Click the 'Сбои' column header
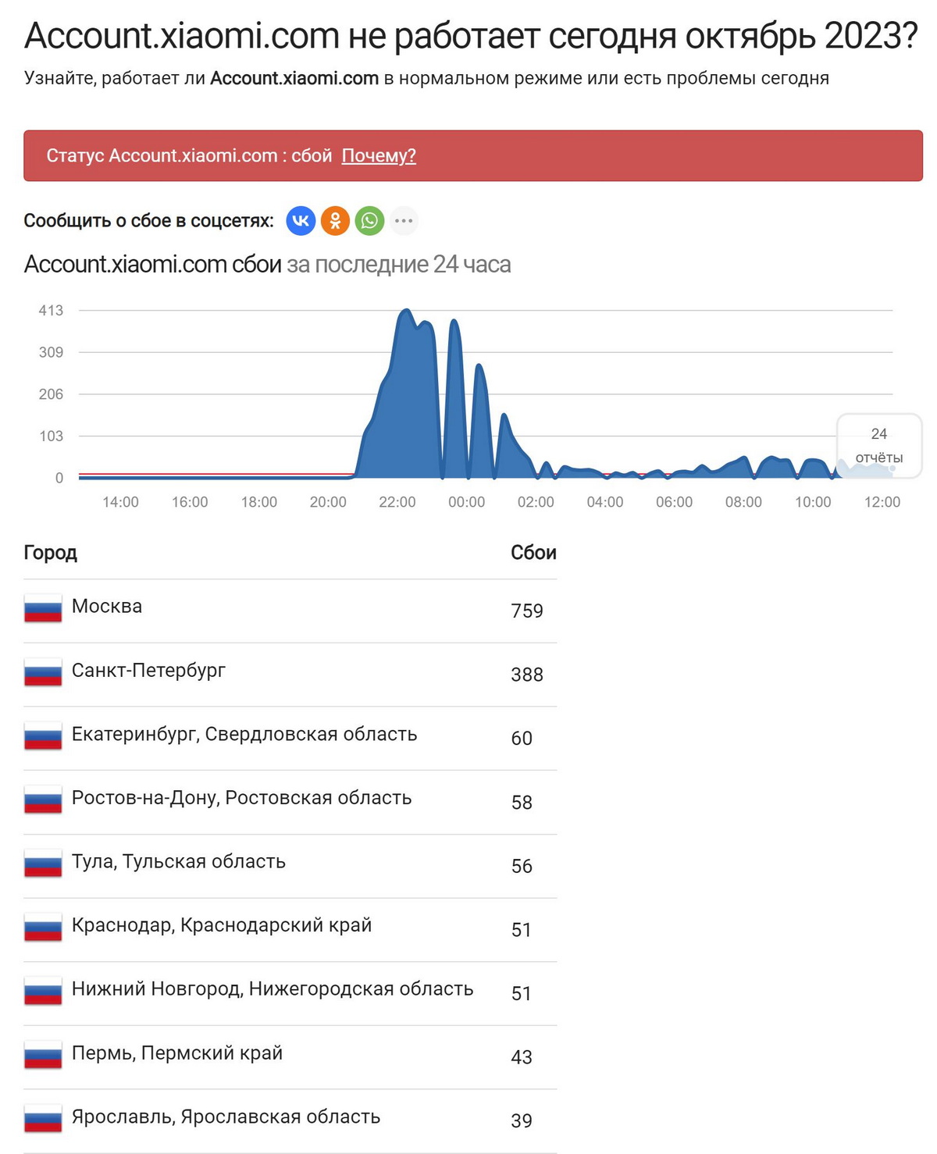The height and width of the screenshot is (1154, 937). (533, 553)
